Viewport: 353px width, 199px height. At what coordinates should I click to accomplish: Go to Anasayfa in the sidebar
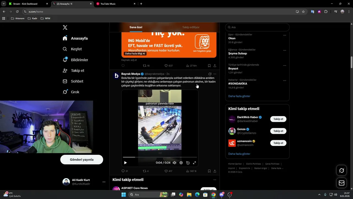click(x=75, y=38)
